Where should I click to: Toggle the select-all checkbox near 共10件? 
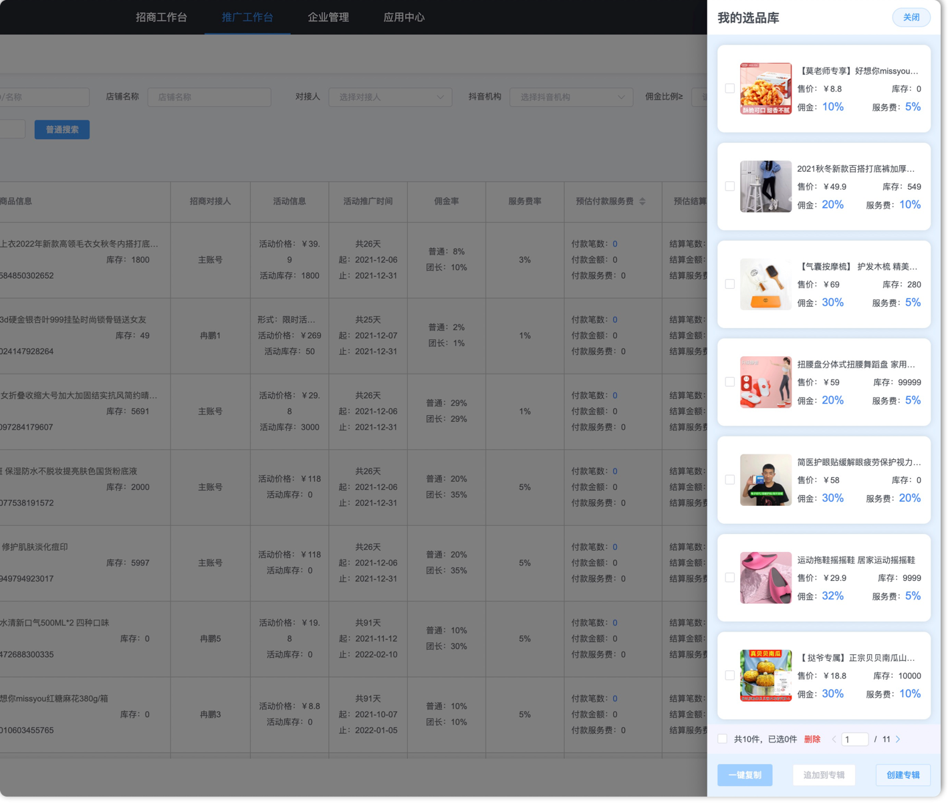click(x=723, y=739)
